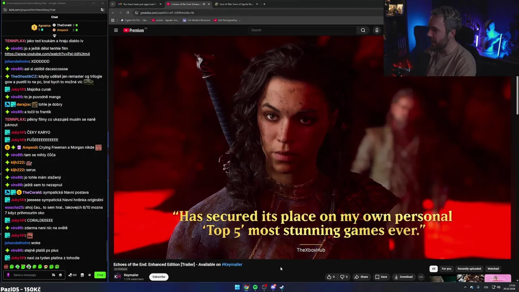Image resolution: width=519 pixels, height=292 pixels.
Task: Select the 'Recently uploaded' filter chip
Action: click(x=469, y=268)
